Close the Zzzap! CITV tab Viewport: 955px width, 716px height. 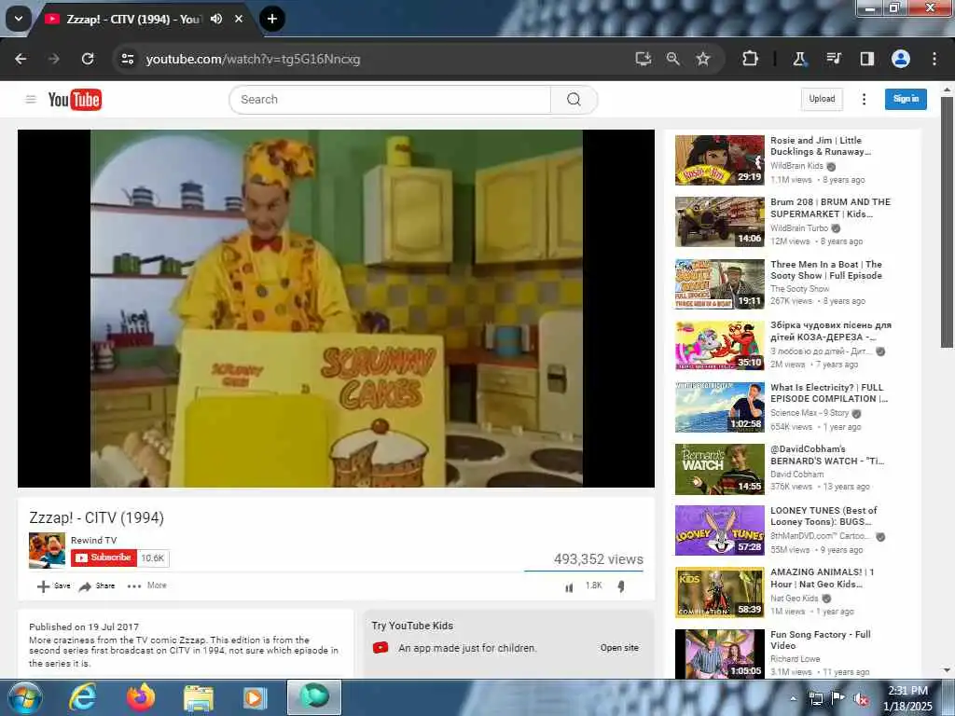[x=239, y=19]
